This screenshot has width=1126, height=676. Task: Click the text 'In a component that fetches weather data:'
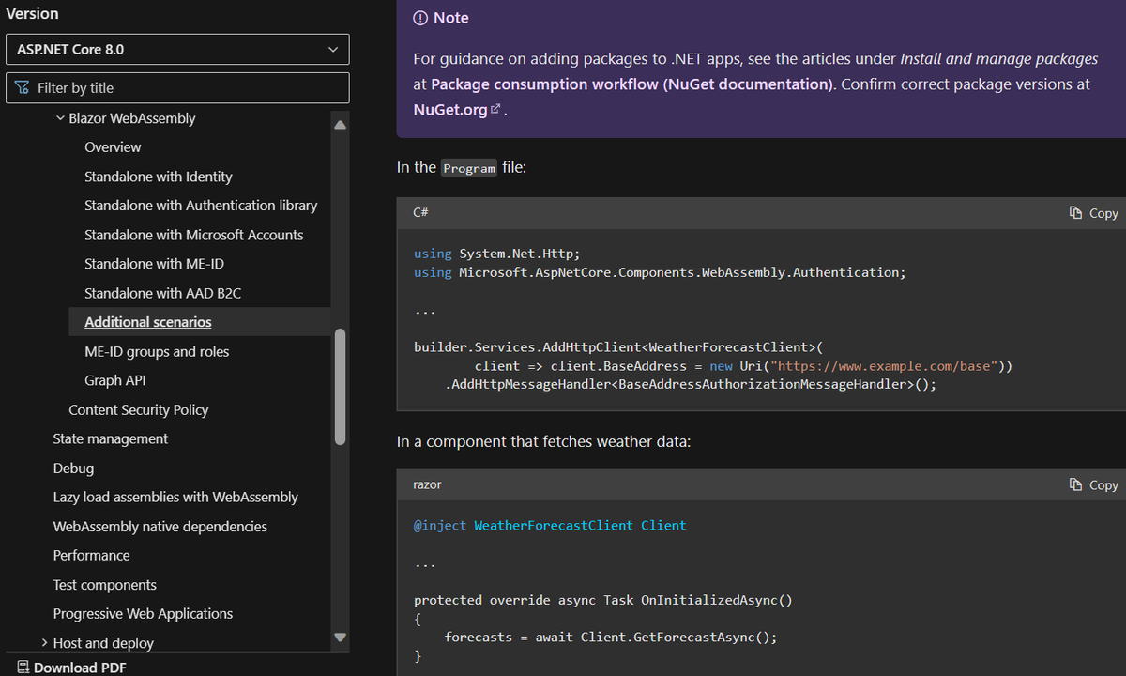tap(543, 440)
